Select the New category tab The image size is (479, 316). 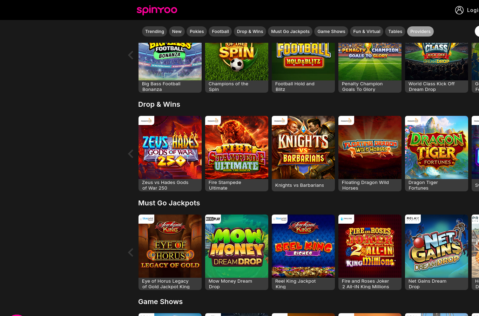point(177,32)
